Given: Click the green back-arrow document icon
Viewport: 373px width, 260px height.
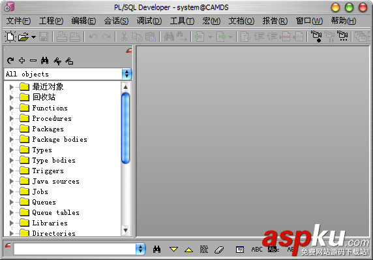Looking at the screenshot, I should [200, 37].
